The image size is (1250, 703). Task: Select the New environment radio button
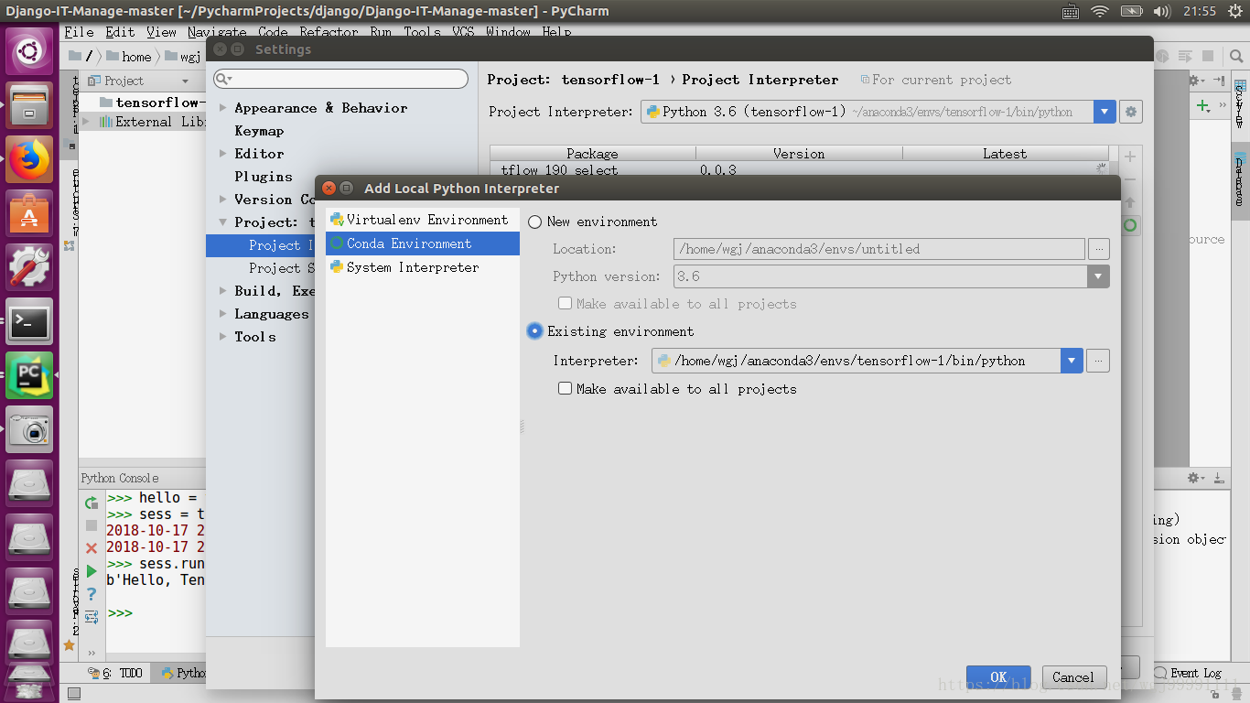coord(534,222)
